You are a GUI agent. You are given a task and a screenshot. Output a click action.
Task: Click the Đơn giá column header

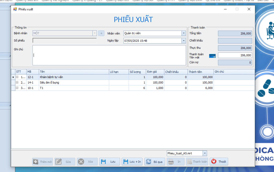155,72
